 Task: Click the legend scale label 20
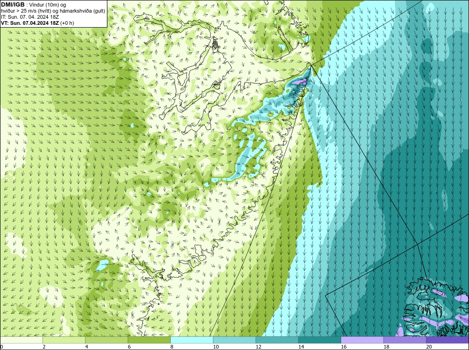pyautogui.click(x=429, y=347)
